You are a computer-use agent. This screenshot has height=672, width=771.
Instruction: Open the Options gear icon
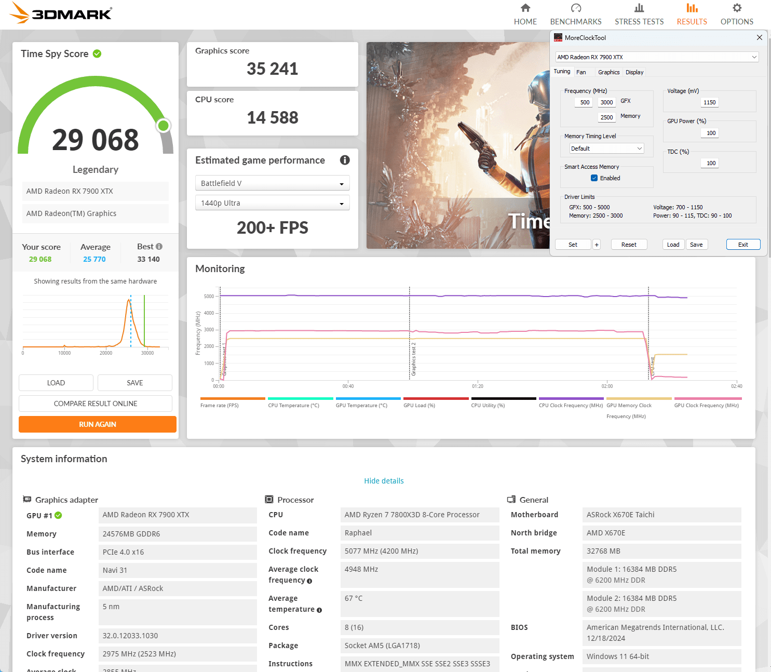coord(737,8)
